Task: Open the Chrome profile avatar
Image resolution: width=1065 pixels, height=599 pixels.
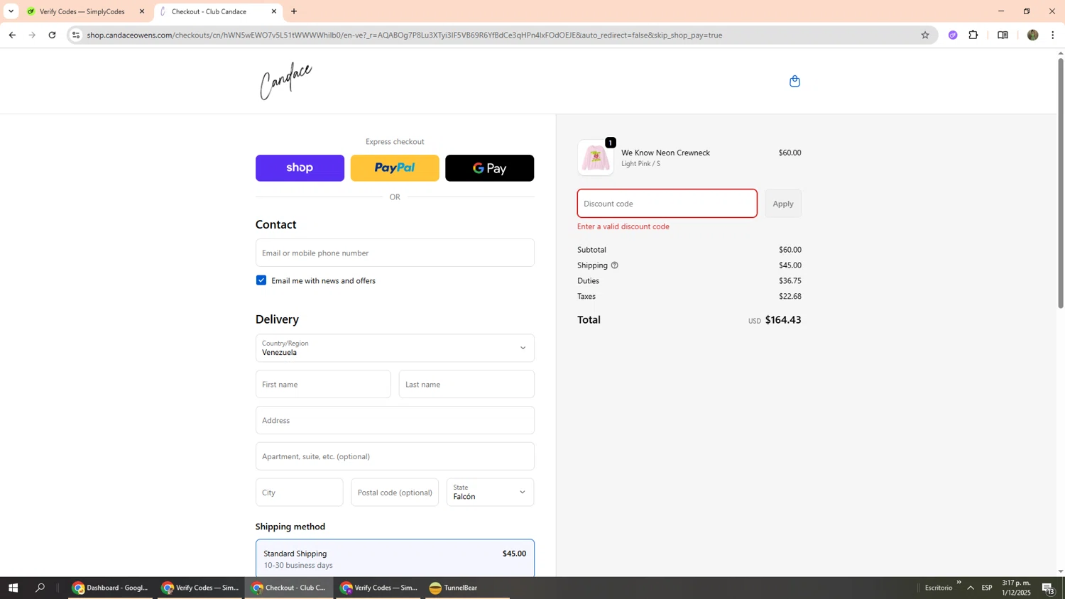Action: point(1032,35)
